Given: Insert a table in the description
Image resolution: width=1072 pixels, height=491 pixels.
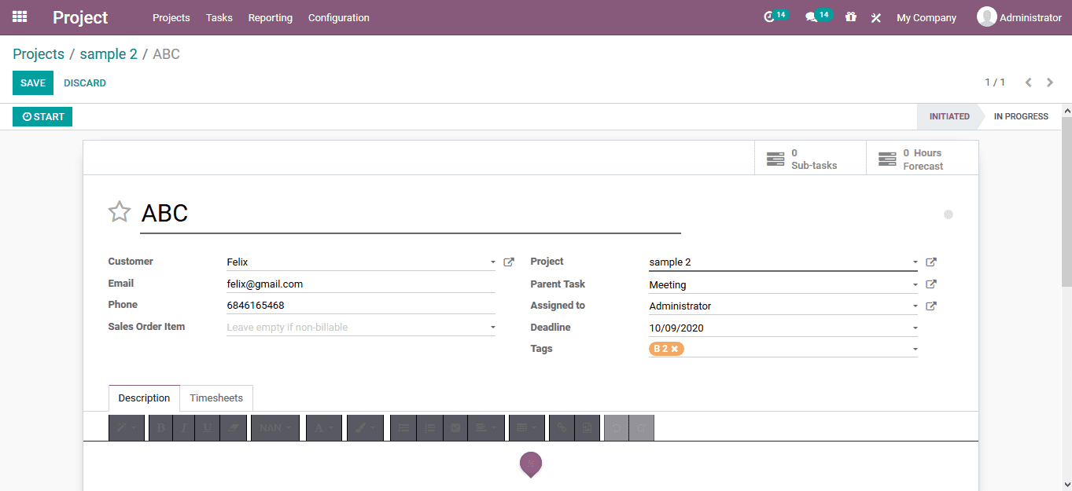Looking at the screenshot, I should tap(527, 427).
